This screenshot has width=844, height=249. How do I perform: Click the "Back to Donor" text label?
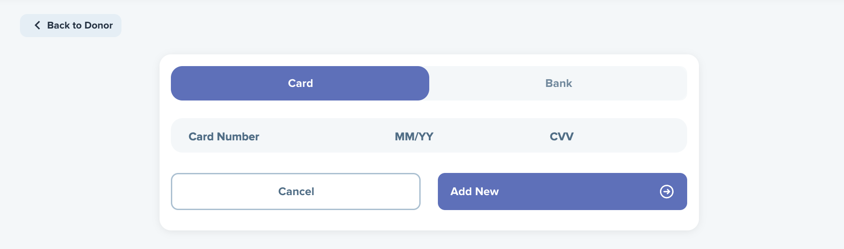pyautogui.click(x=80, y=25)
